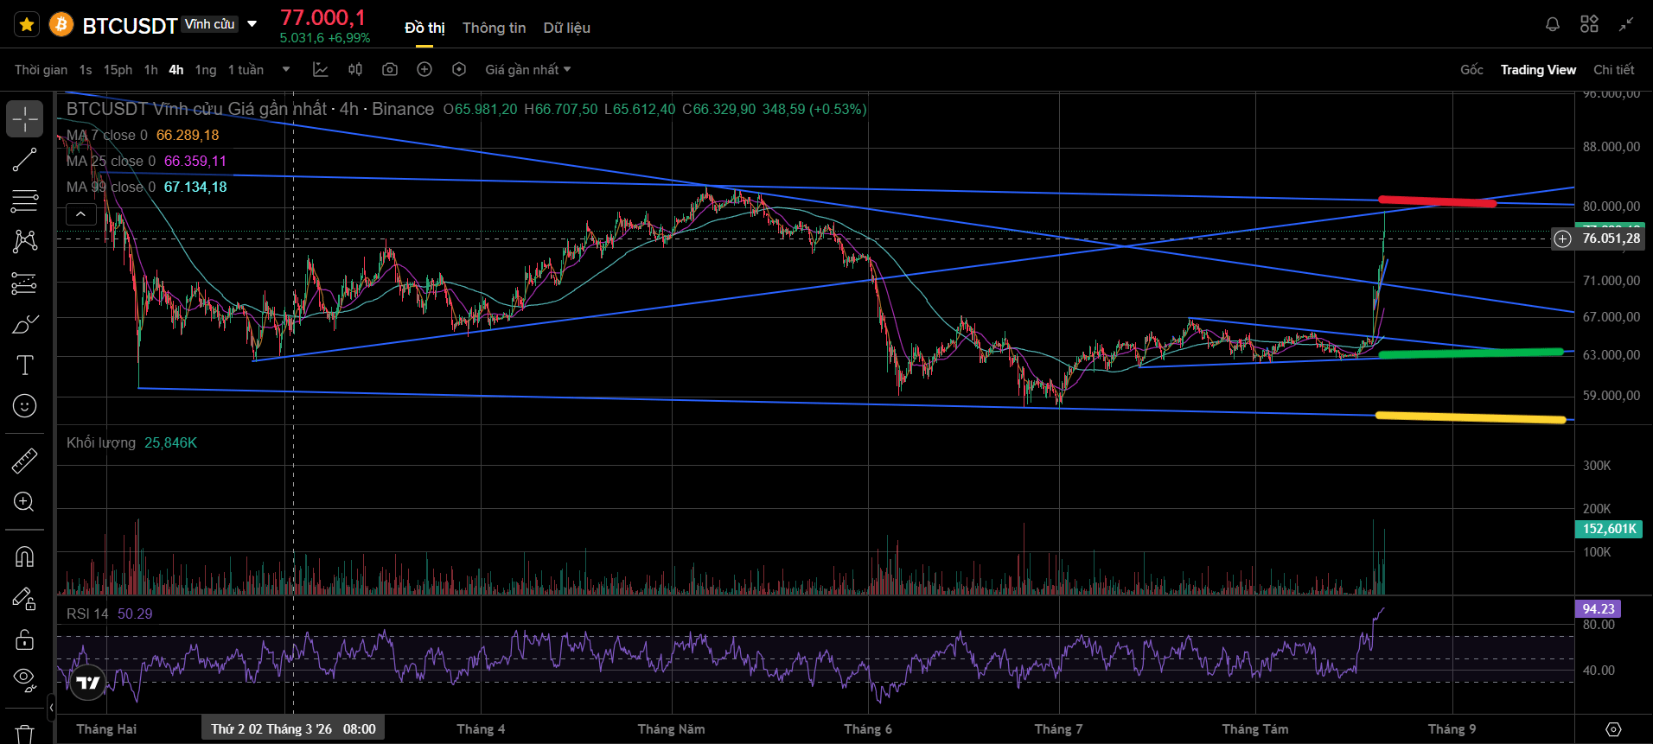Click the yellow lower support line drawing
Screen dimensions: 1653x744
[1471, 418]
